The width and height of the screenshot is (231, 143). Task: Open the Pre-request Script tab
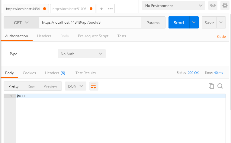point(93,36)
